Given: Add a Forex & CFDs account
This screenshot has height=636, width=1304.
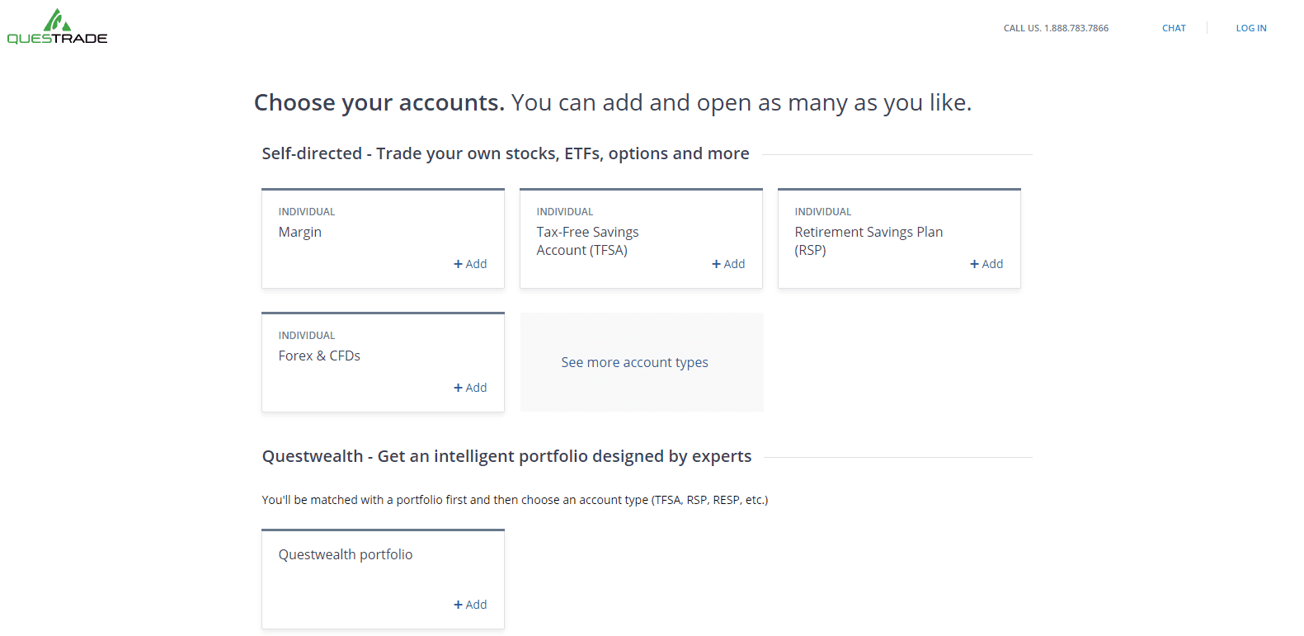Looking at the screenshot, I should click(x=470, y=387).
